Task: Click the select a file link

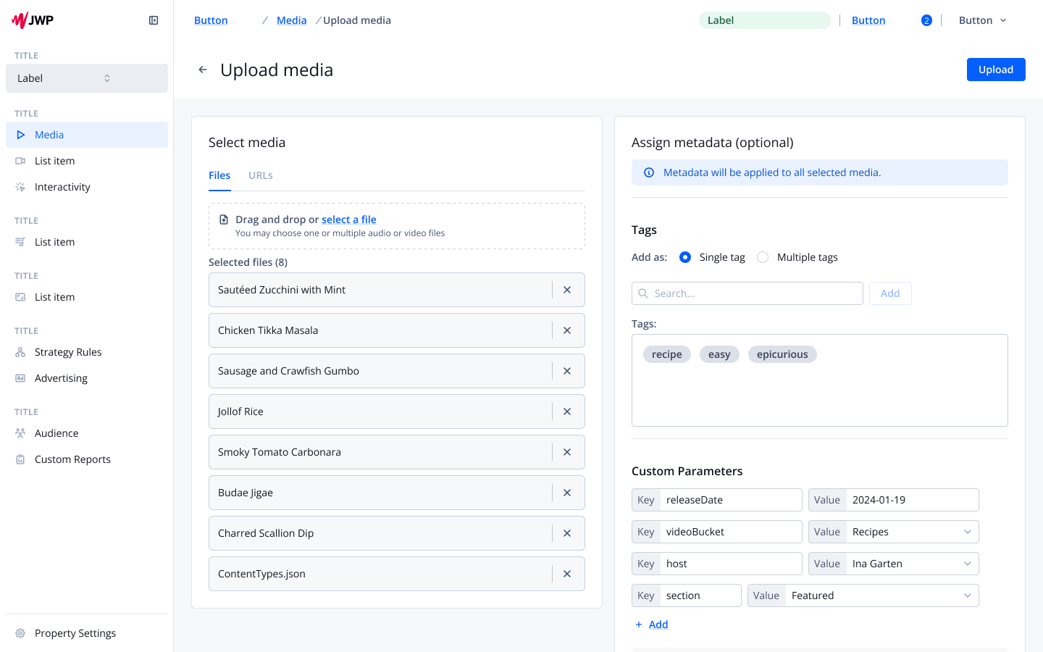Action: point(349,220)
